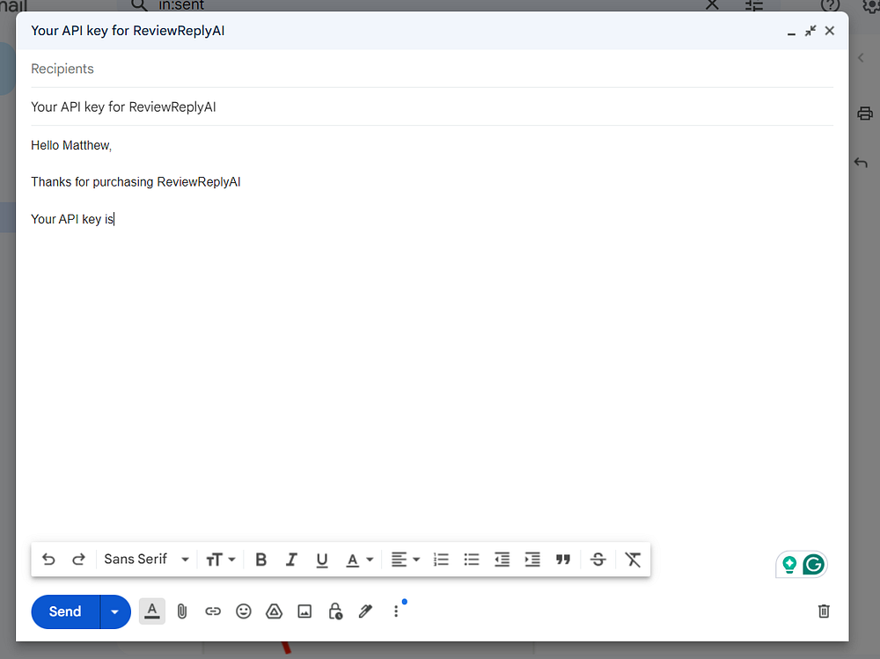This screenshot has width=880, height=659.
Task: Toggle the formatting options bar
Action: point(152,611)
